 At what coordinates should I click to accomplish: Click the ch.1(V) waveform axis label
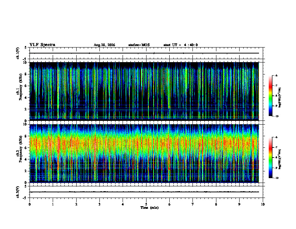coord(18,53)
